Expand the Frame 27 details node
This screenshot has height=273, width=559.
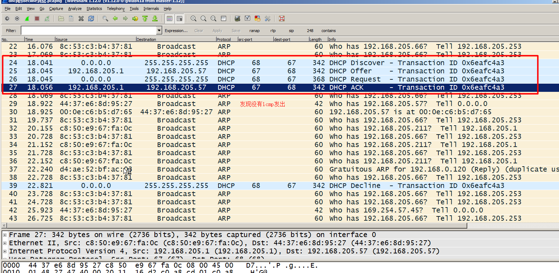(5, 235)
